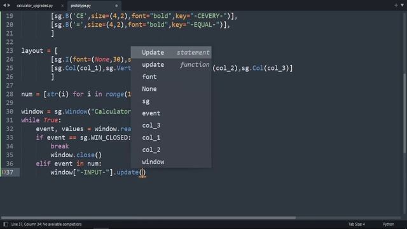The image size is (407, 229).
Task: Click 'sg.Col(col_3)' on line 25
Action: point(265,68)
